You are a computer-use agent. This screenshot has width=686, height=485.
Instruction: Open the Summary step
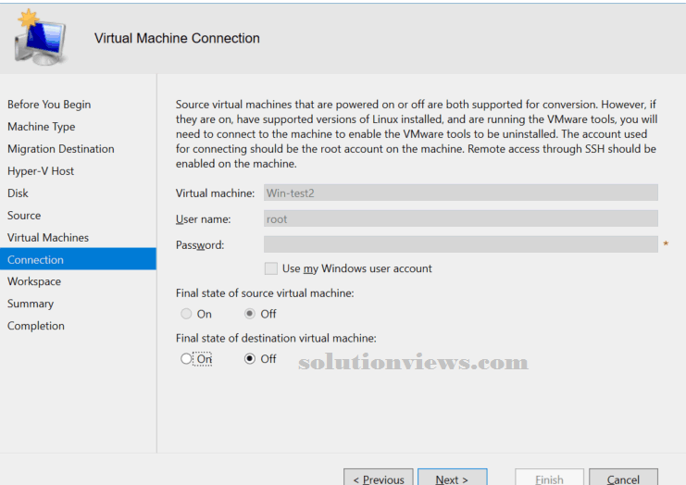[31, 304]
